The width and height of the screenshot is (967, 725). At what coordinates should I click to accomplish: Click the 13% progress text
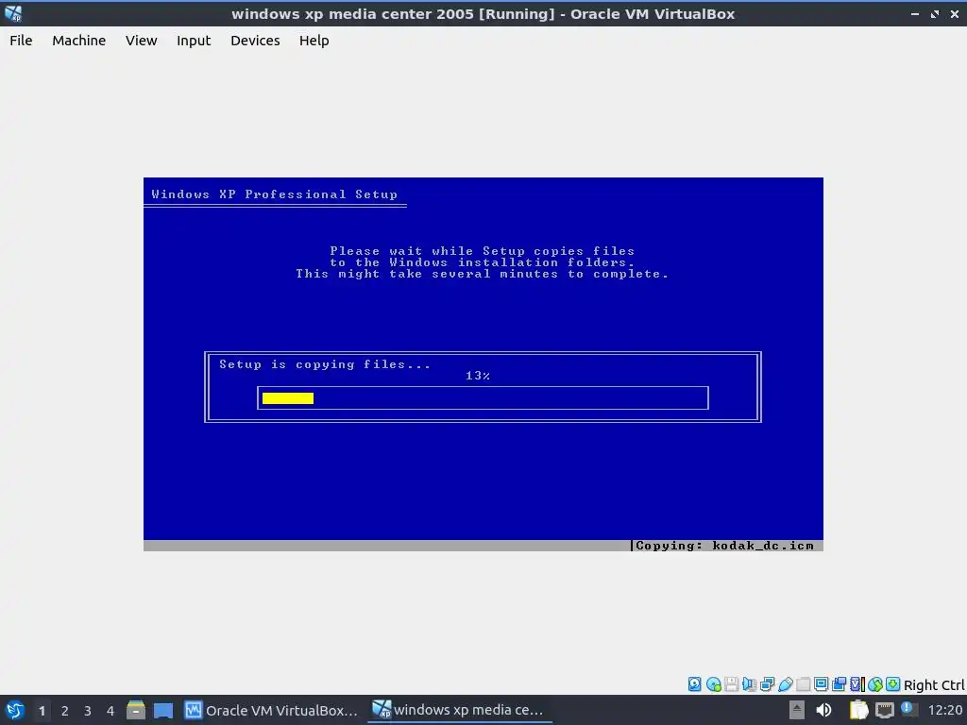point(478,376)
